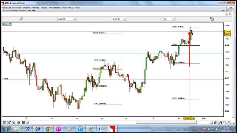Click the save disk icon in bottom toolbar
This screenshot has width=237, height=133.
point(23,122)
